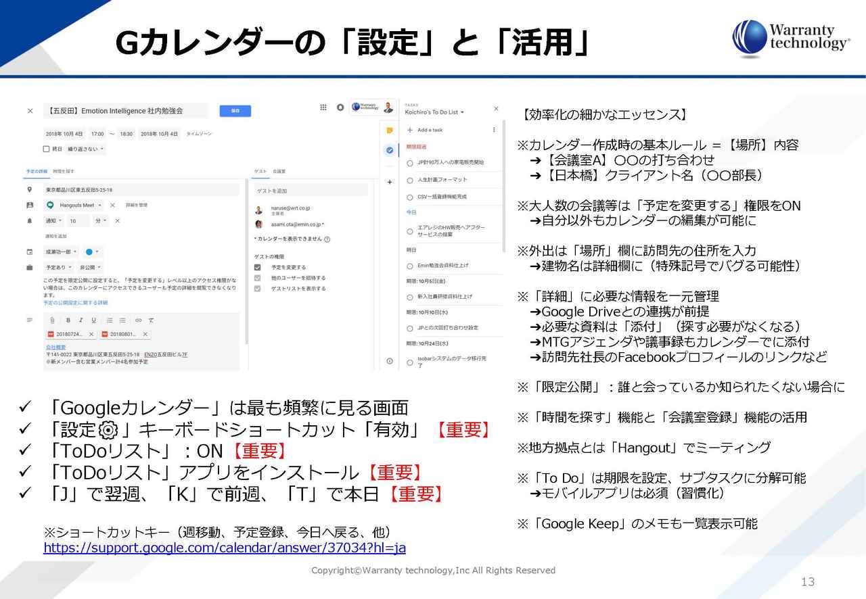Click the end time 18:30
The image size is (866, 599).
coord(127,134)
